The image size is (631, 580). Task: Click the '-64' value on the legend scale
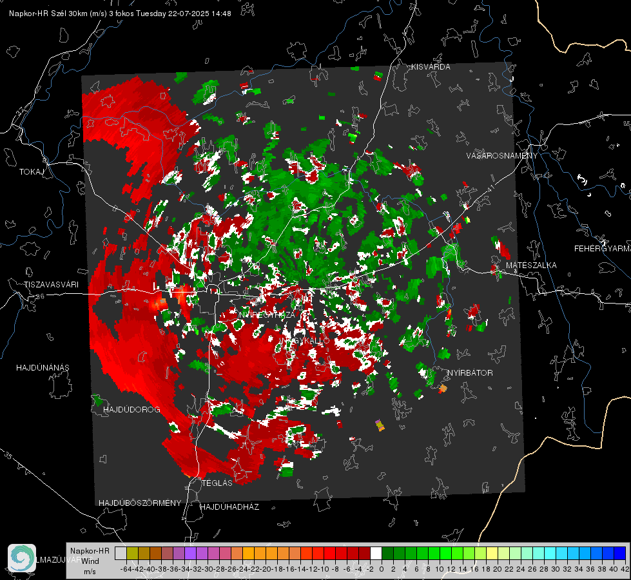tap(126, 569)
